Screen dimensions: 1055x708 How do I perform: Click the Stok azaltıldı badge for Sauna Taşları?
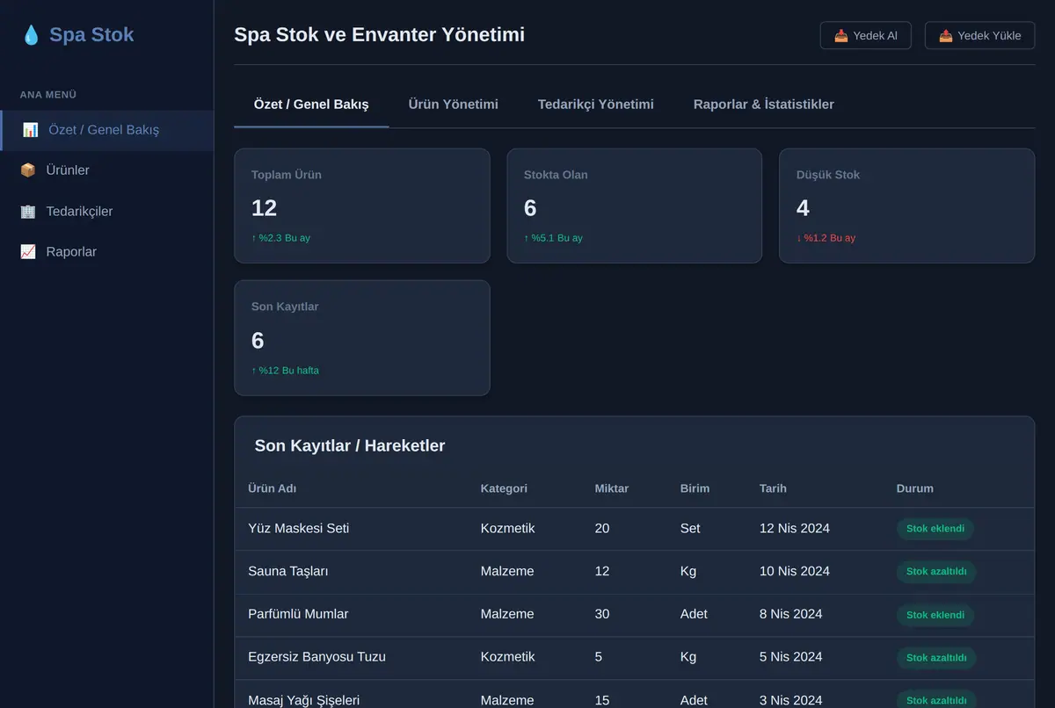pyautogui.click(x=936, y=572)
